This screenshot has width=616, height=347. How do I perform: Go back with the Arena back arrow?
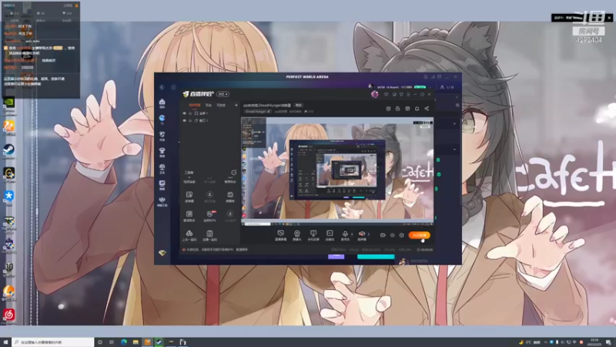pyautogui.click(x=162, y=87)
